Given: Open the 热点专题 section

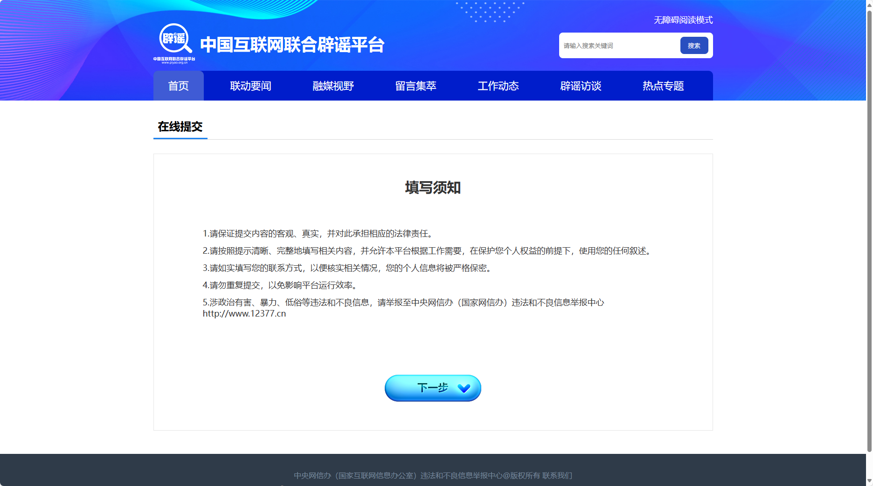Looking at the screenshot, I should 663,86.
